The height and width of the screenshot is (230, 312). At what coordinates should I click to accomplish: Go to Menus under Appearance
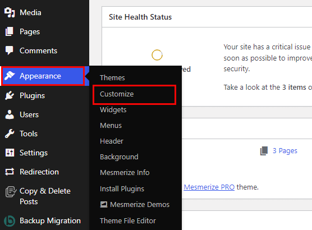pos(111,125)
